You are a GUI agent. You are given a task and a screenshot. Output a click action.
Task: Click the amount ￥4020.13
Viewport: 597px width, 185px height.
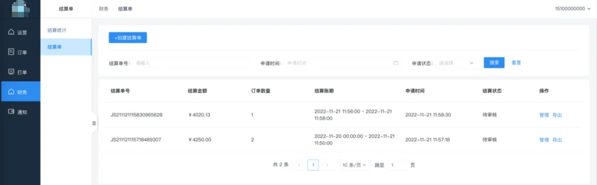(199, 115)
